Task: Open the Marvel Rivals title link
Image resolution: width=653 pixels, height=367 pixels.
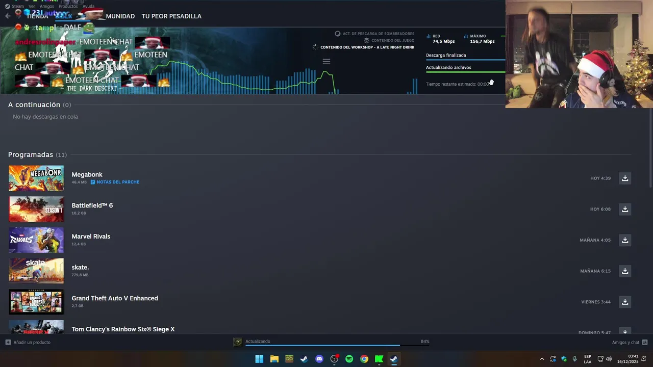Action: (91, 237)
